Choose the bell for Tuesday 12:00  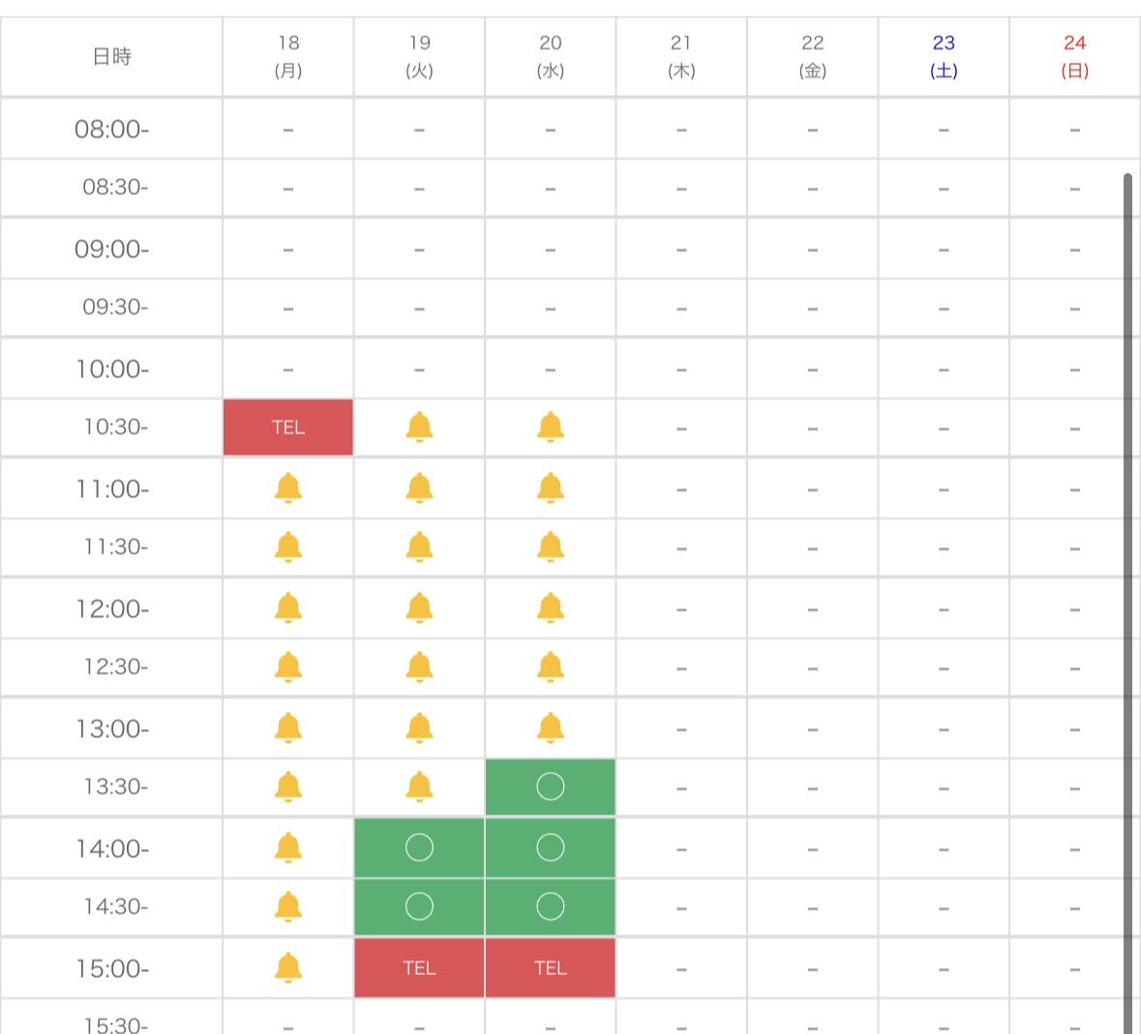(419, 607)
